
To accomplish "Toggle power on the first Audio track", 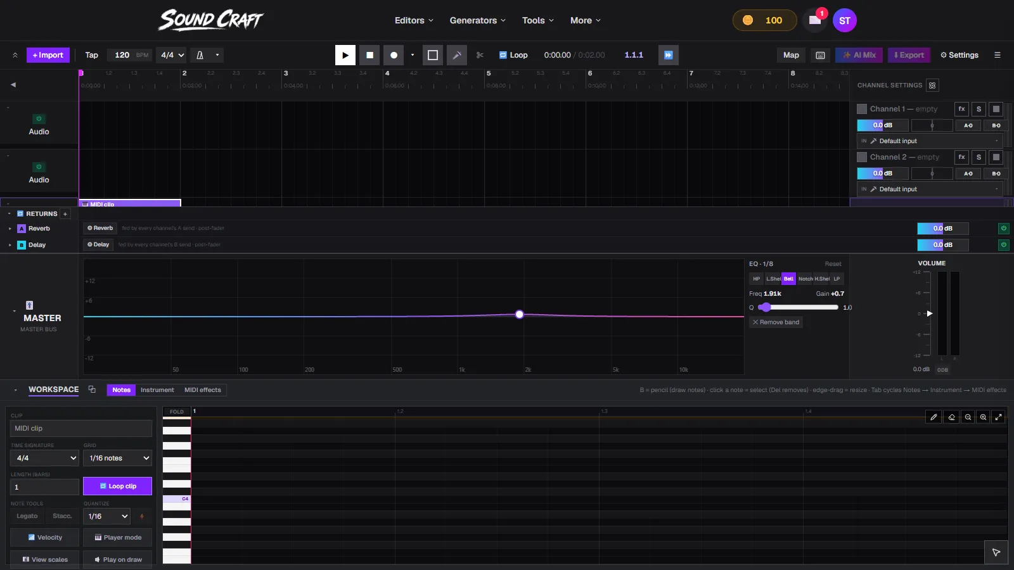I will (39, 119).
